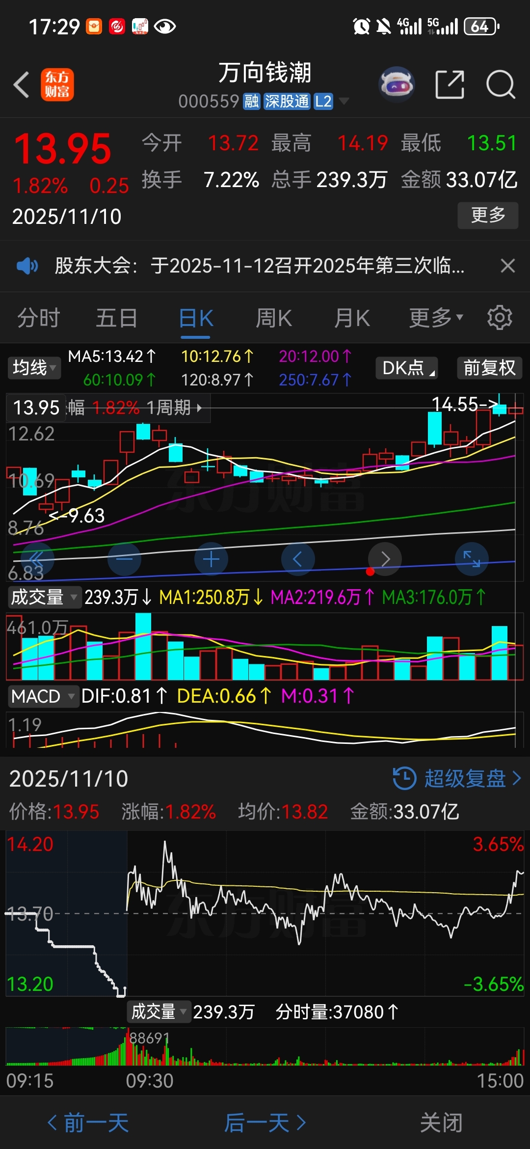This screenshot has width=530, height=1149.
Task: Tap the 融 margin trading tag
Action: (251, 101)
